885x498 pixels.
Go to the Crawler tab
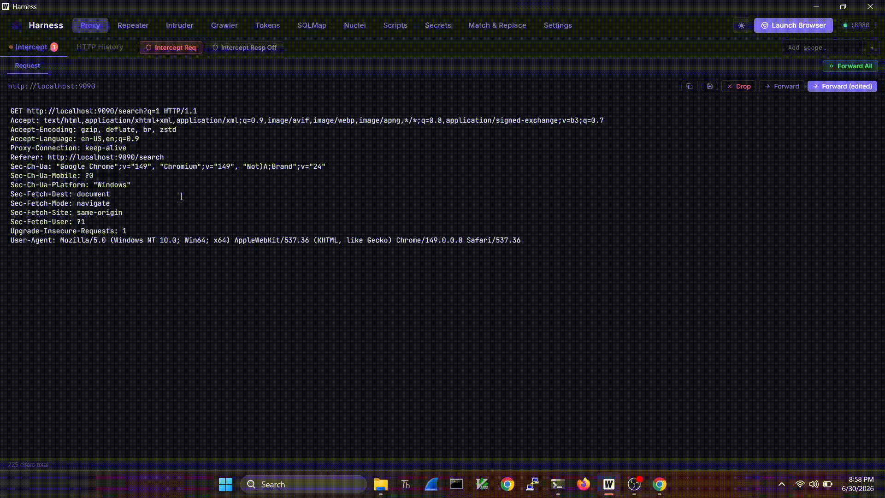tap(224, 25)
